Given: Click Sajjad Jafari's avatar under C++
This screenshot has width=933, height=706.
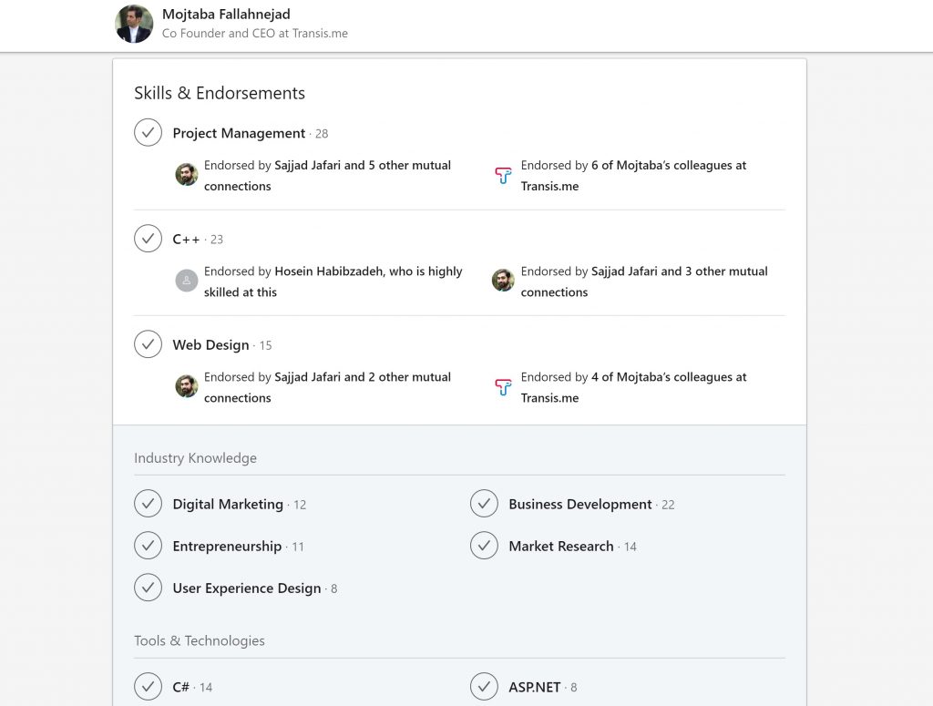Looking at the screenshot, I should pos(503,281).
